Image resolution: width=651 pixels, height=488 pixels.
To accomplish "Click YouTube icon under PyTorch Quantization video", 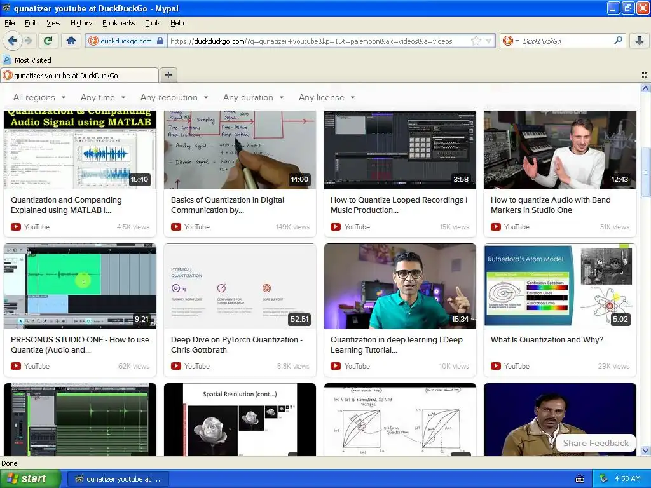I will [x=176, y=366].
